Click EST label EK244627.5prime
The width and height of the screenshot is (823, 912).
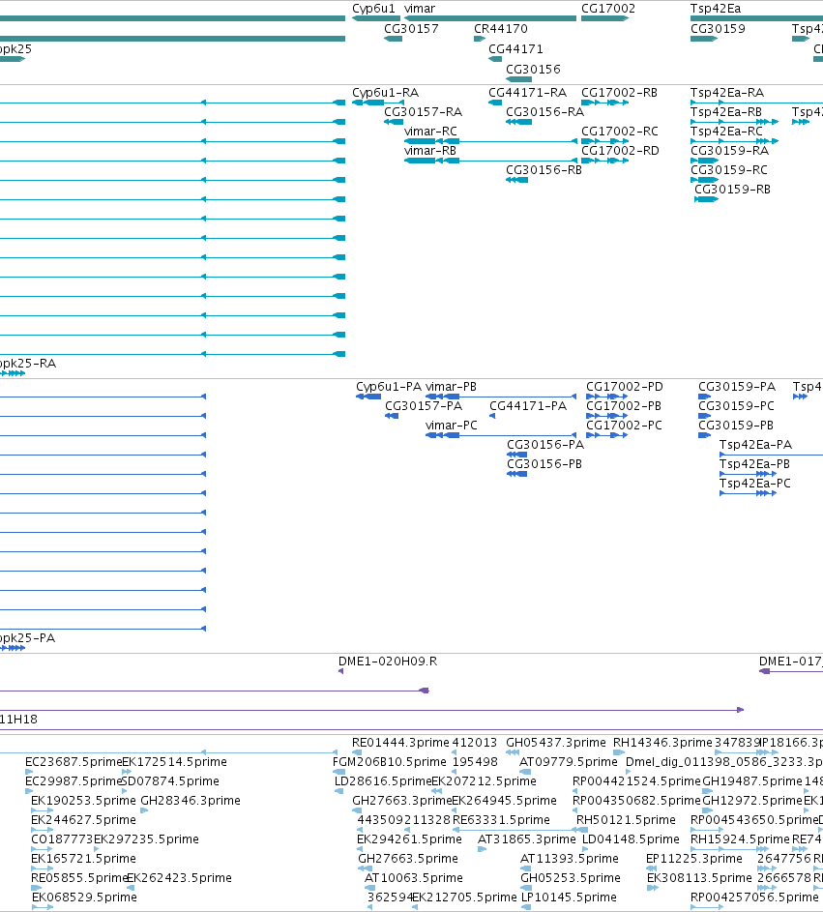coord(84,819)
